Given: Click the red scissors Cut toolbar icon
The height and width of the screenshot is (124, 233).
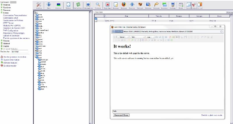Looking at the screenshot, I should pos(194,5).
